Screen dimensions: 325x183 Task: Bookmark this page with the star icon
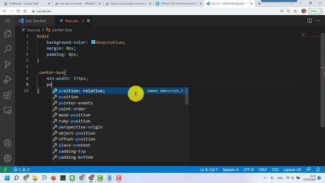coord(296,11)
